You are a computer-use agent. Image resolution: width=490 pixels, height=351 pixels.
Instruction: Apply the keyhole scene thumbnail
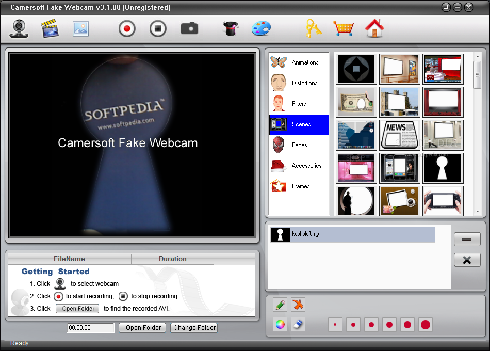click(x=443, y=168)
